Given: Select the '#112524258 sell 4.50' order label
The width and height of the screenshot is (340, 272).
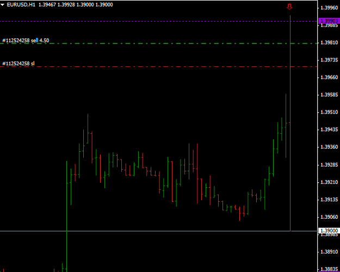Looking at the screenshot, I should point(26,40).
